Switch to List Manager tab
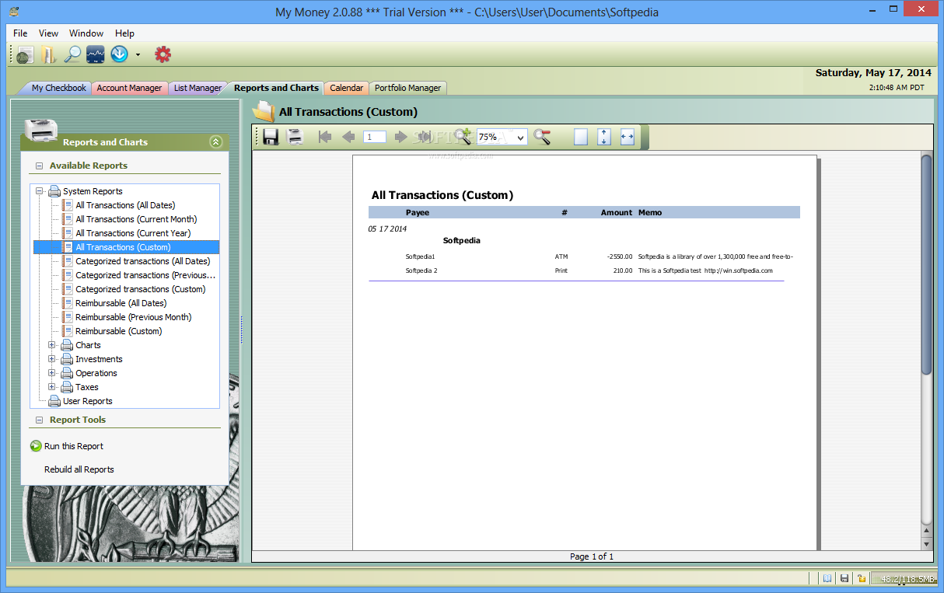Image resolution: width=944 pixels, height=593 pixels. (198, 88)
